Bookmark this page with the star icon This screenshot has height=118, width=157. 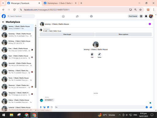point(140,10)
